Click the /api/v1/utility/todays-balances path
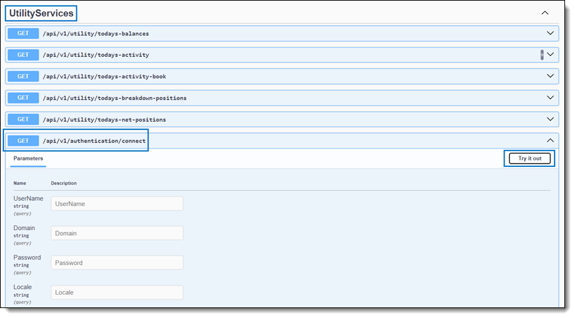Viewport: 575px width, 318px height. coord(96,34)
